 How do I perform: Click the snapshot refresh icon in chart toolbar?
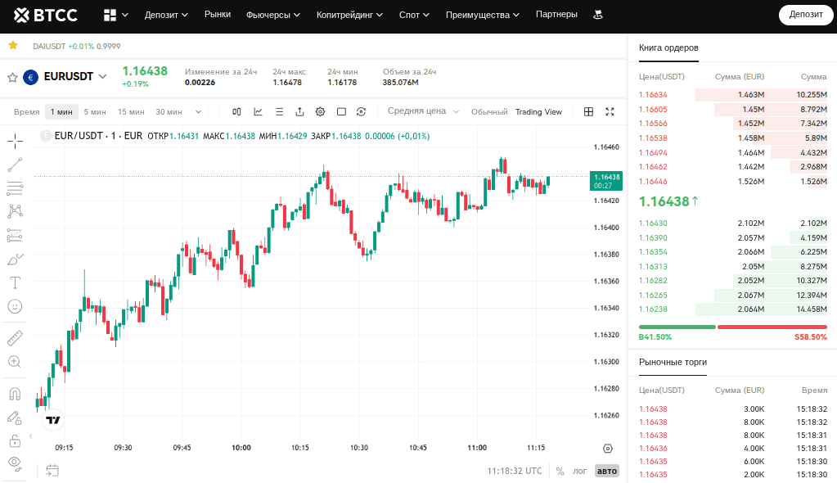(x=362, y=111)
